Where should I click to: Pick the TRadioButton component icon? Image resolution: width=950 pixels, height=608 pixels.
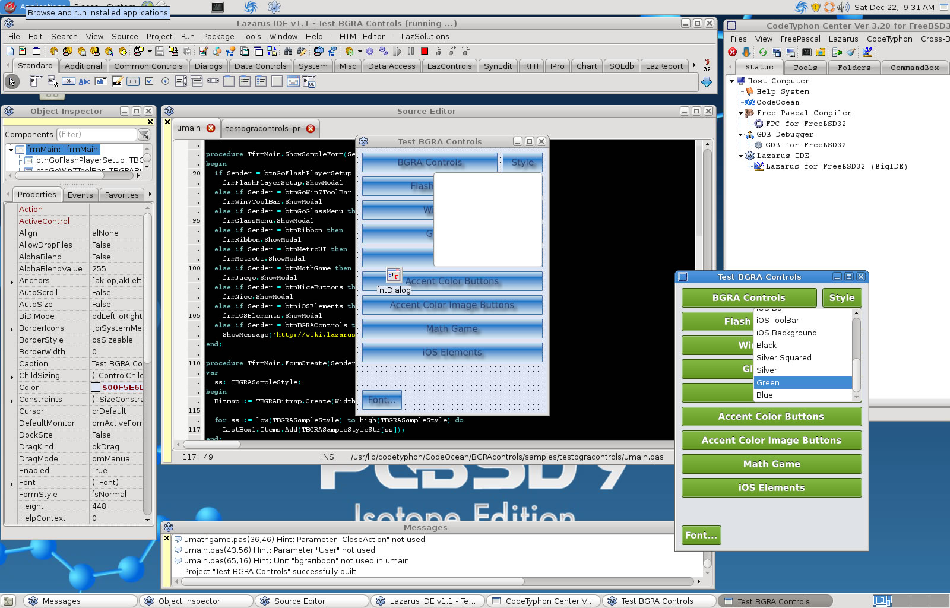165,81
